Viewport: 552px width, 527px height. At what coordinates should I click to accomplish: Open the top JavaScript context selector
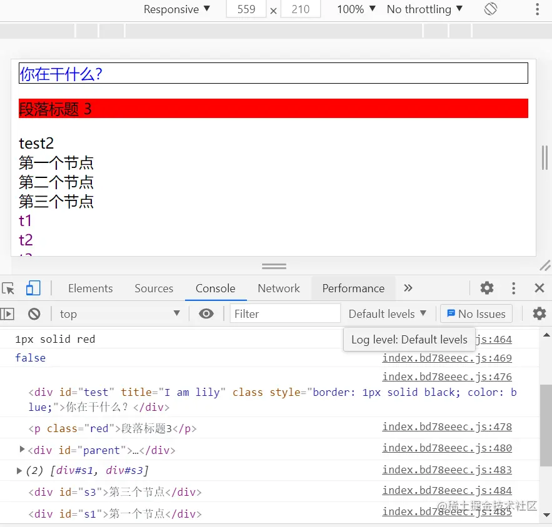coord(119,313)
